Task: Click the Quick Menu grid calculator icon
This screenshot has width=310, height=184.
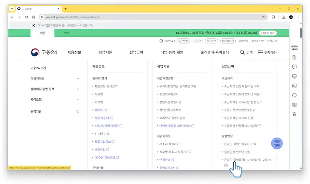Action: point(294,105)
